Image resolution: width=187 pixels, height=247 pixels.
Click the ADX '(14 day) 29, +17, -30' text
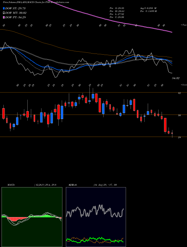(x=105, y=185)
